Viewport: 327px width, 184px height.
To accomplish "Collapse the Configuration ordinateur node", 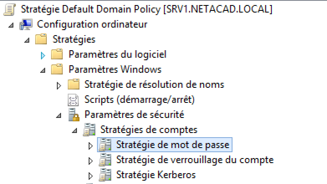I will click(x=10, y=25).
